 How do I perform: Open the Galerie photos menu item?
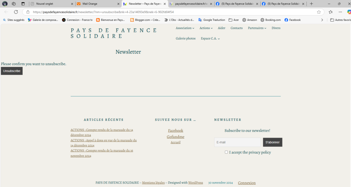pyautogui.click(x=185, y=39)
